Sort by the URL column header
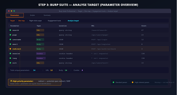This screenshot has width=177, height=95. pos(93,26)
